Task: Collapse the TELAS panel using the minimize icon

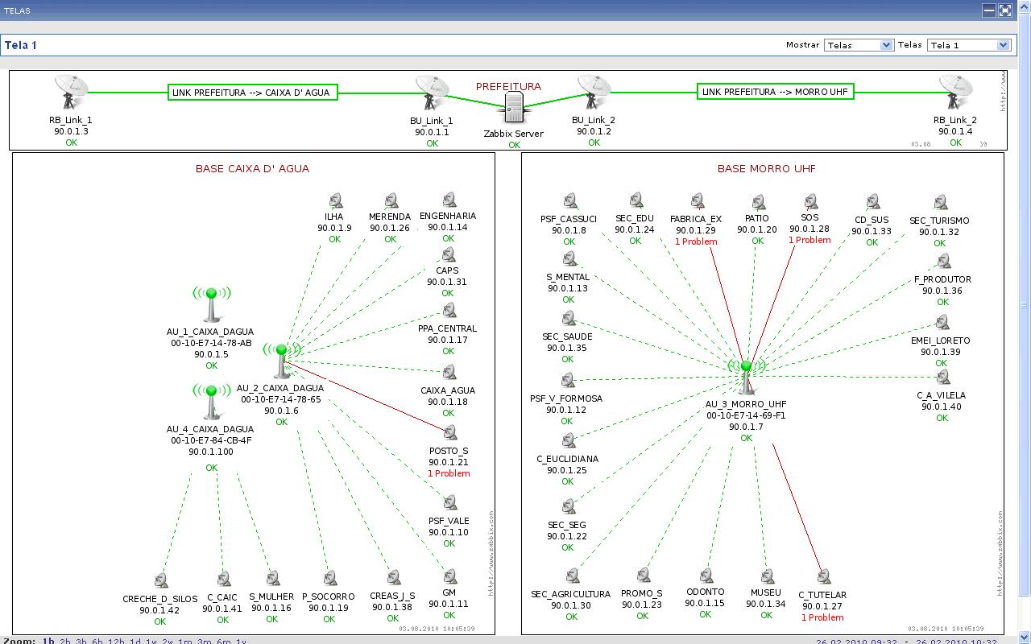Action: pos(989,10)
